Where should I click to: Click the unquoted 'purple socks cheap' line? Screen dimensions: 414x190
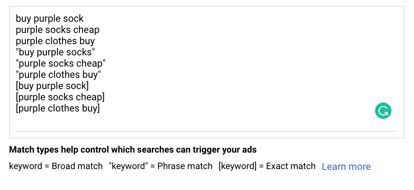(57, 30)
